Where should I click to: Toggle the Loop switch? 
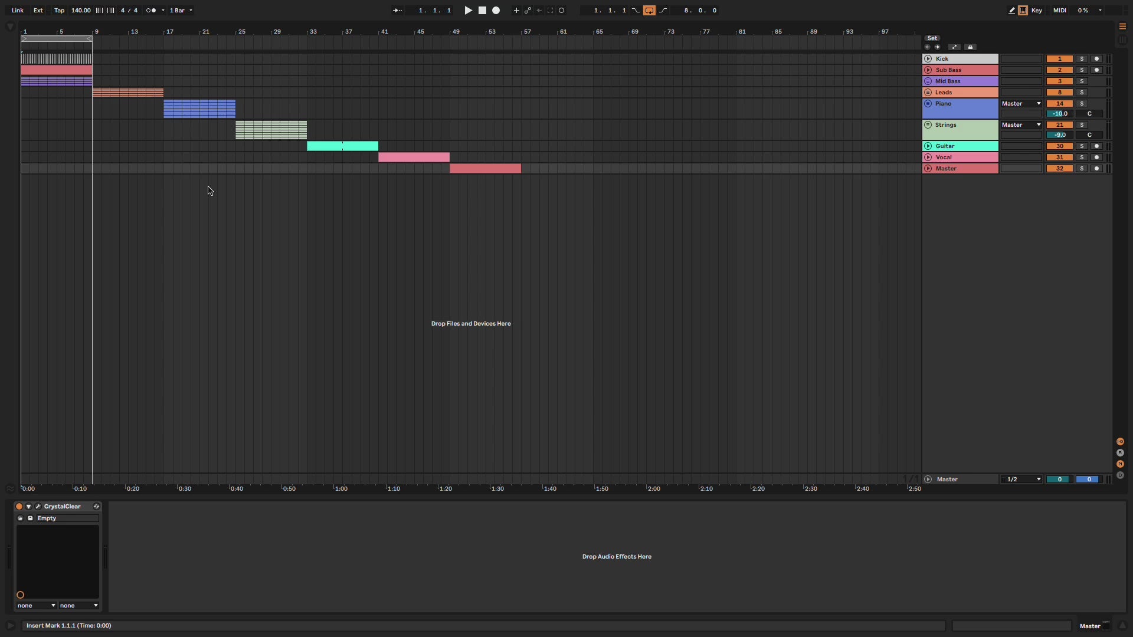[x=649, y=11]
